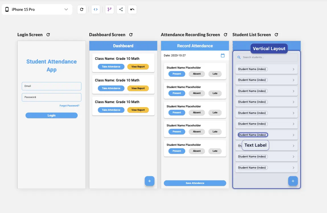Image resolution: width=327 pixels, height=213 pixels.
Task: Click the Student List Screen title
Action: (252, 35)
